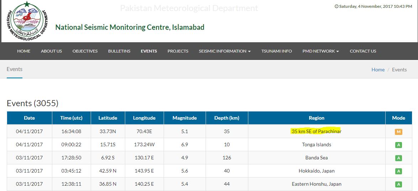Click the green A badge for Eastern Honshu
Screen dimensions: 418x191
tap(398, 184)
